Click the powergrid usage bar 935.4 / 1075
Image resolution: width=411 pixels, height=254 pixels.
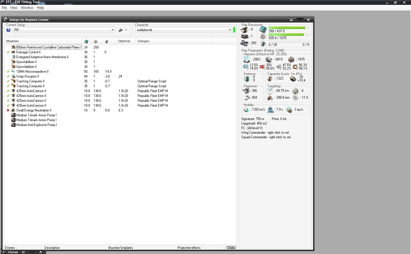click(289, 34)
